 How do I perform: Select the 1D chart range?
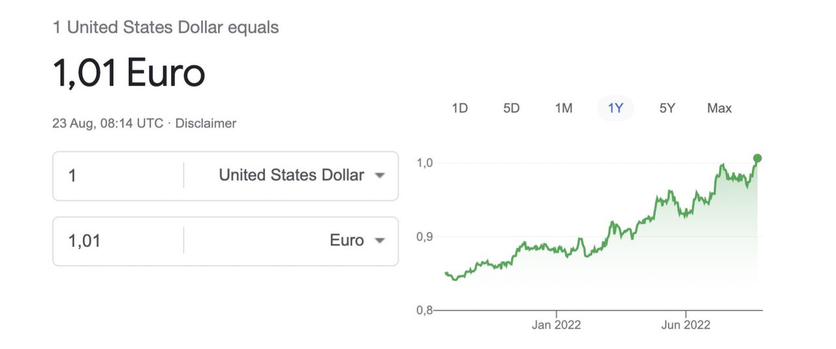tap(460, 108)
